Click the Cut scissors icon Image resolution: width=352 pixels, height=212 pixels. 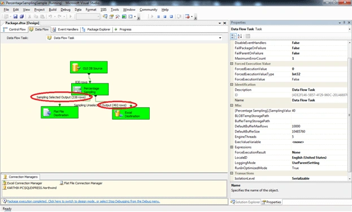pyautogui.click(x=29, y=16)
